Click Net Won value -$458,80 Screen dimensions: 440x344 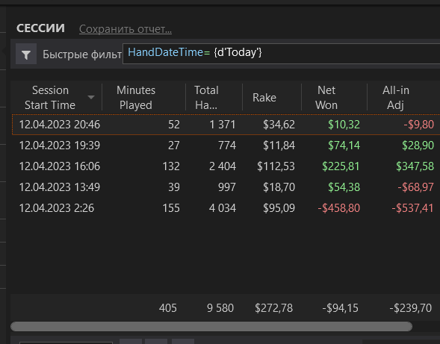pos(338,208)
